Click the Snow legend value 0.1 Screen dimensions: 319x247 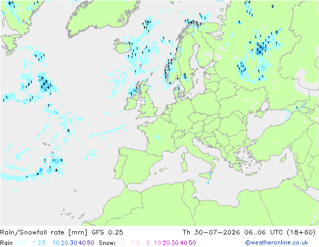120,243
